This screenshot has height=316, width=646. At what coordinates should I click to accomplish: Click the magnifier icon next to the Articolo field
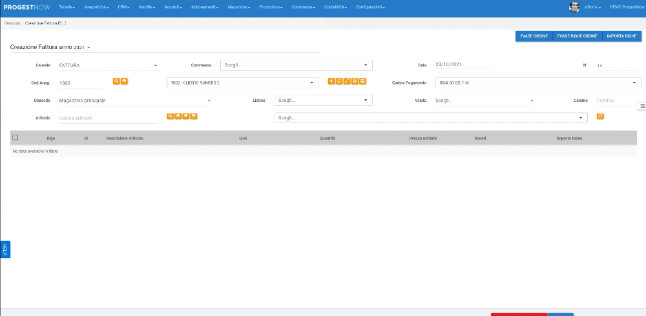[x=170, y=116]
